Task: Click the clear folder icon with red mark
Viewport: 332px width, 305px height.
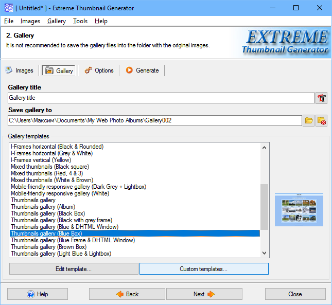Action: (x=322, y=121)
